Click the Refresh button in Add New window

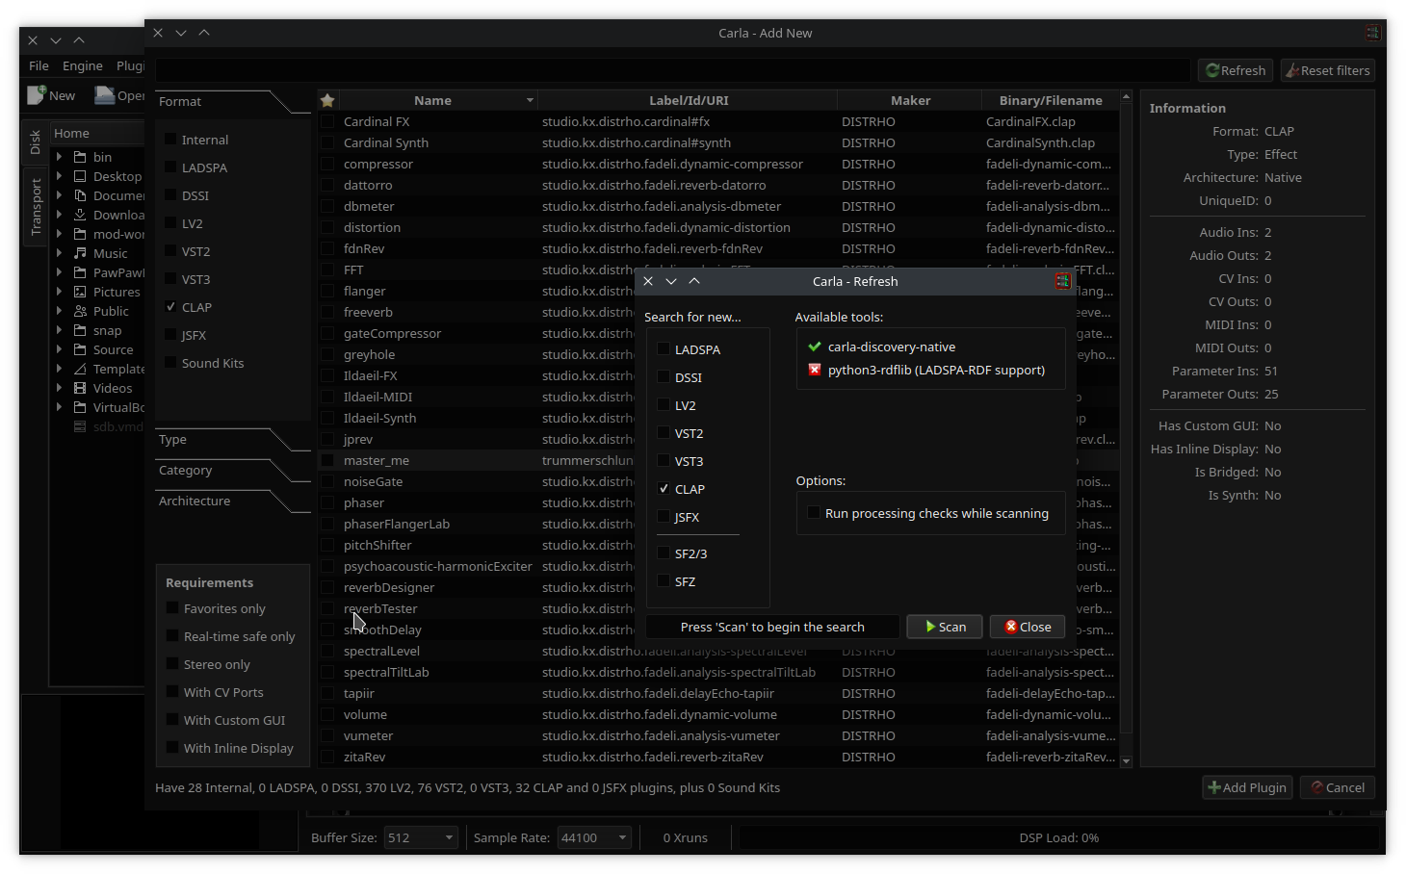pos(1236,70)
